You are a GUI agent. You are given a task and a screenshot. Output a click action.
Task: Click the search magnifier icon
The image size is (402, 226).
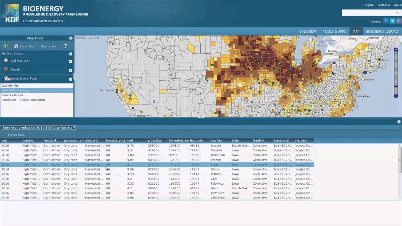pyautogui.click(x=398, y=13)
